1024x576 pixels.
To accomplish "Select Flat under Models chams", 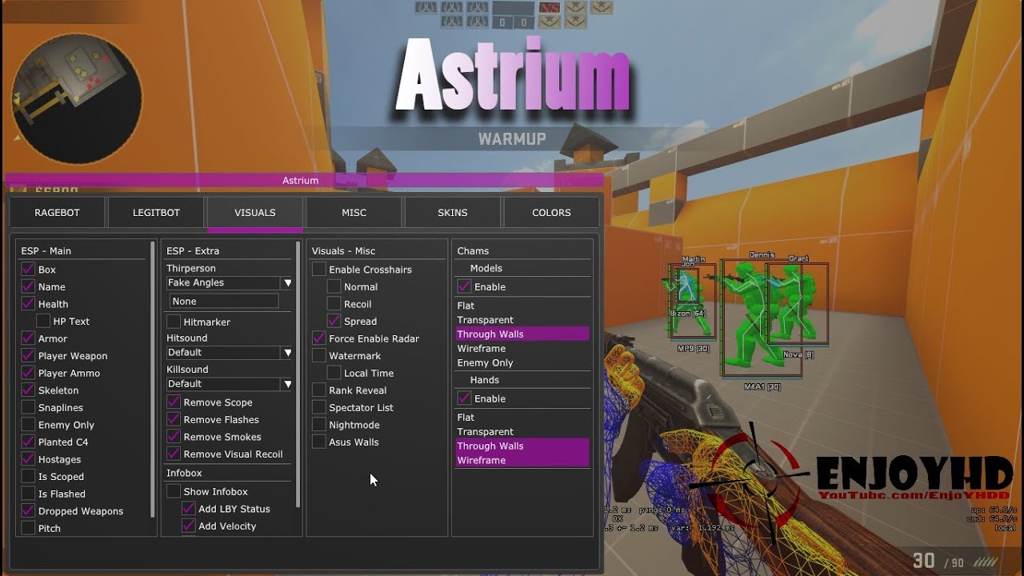I will pos(522,306).
